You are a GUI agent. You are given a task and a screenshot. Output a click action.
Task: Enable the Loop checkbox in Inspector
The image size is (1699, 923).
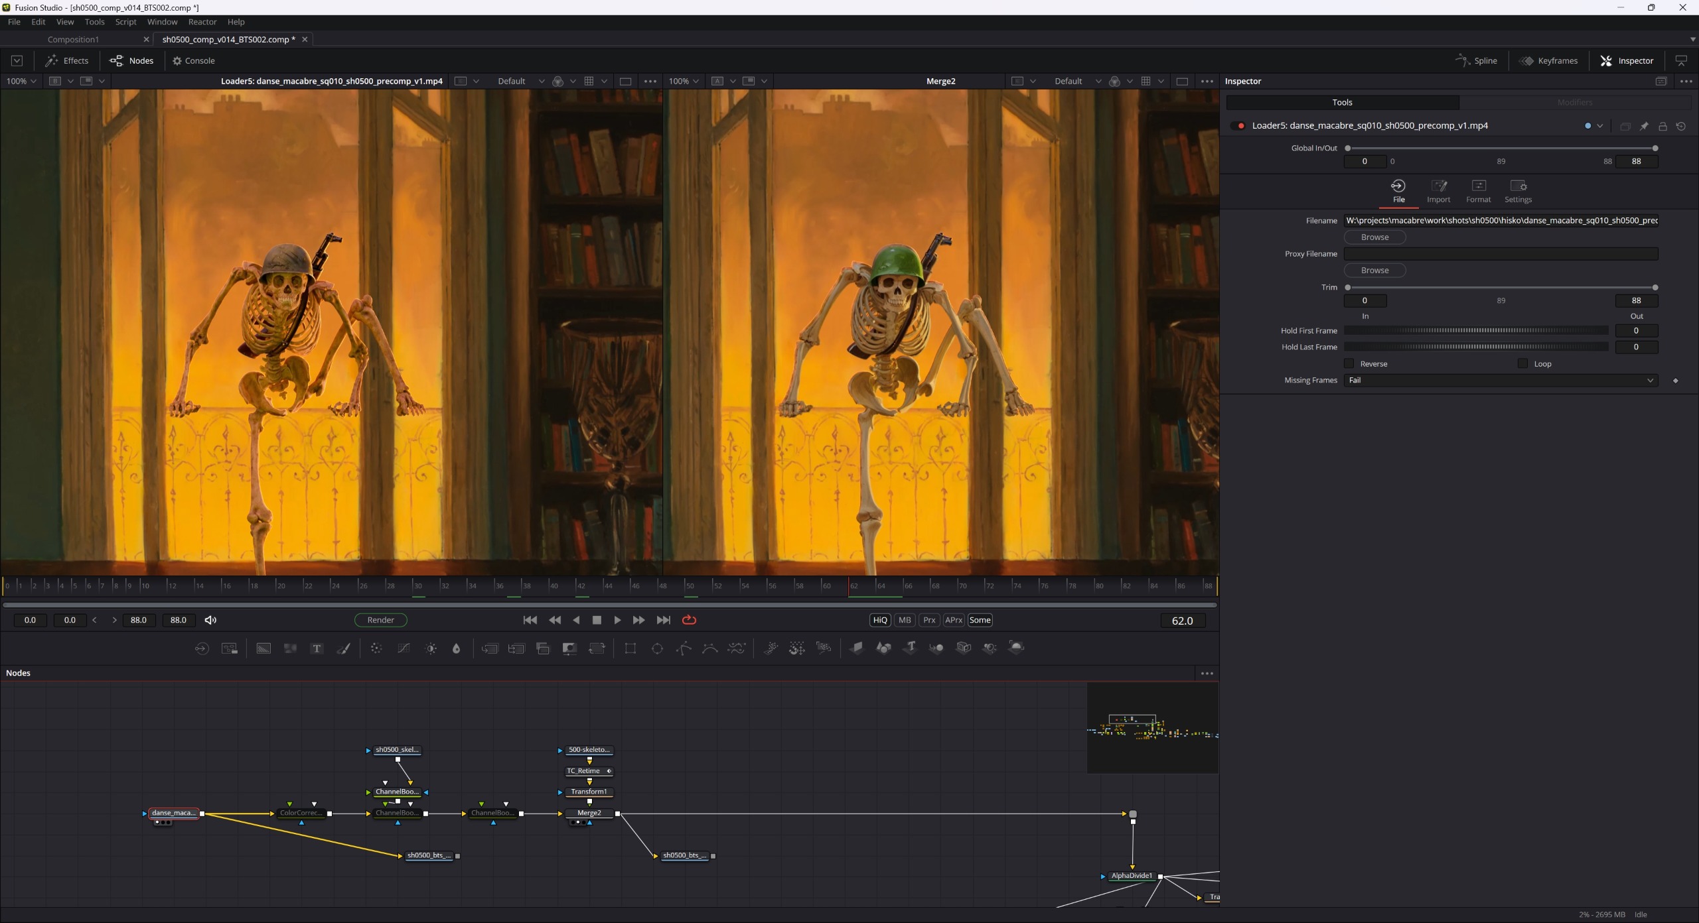(1522, 363)
